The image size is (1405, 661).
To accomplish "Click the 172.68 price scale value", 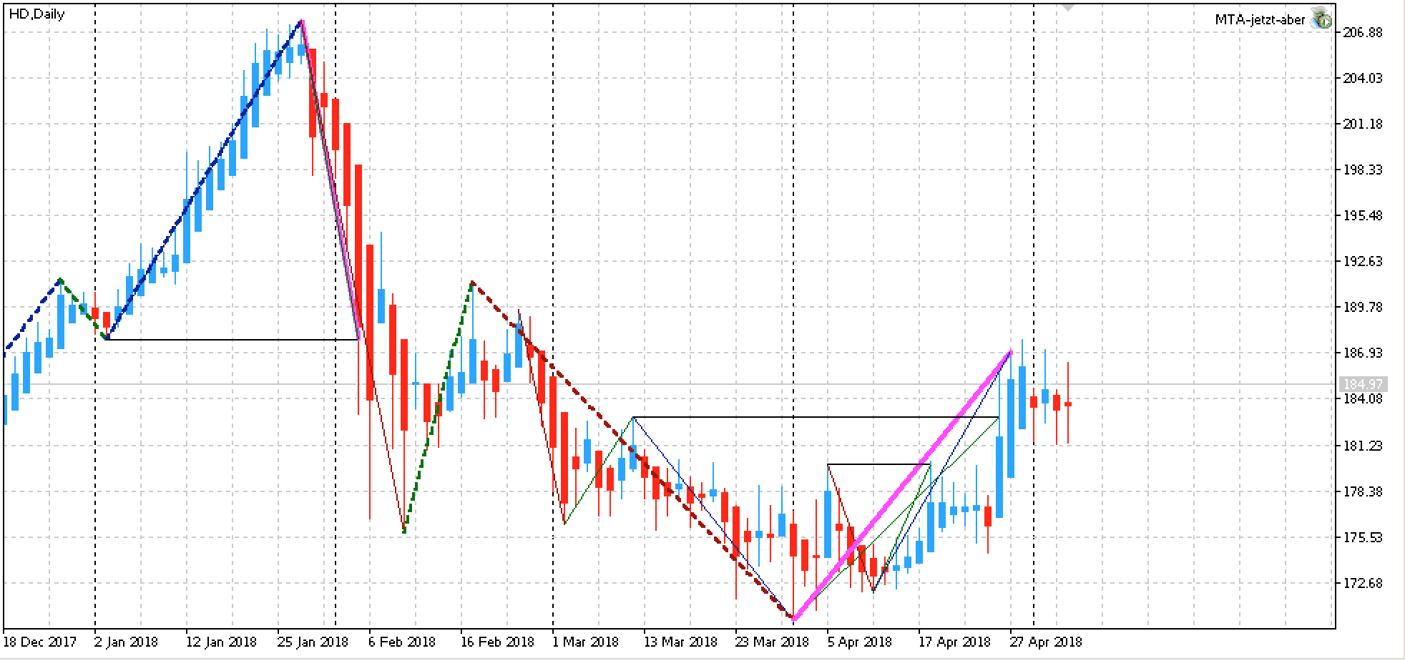I will [1362, 583].
